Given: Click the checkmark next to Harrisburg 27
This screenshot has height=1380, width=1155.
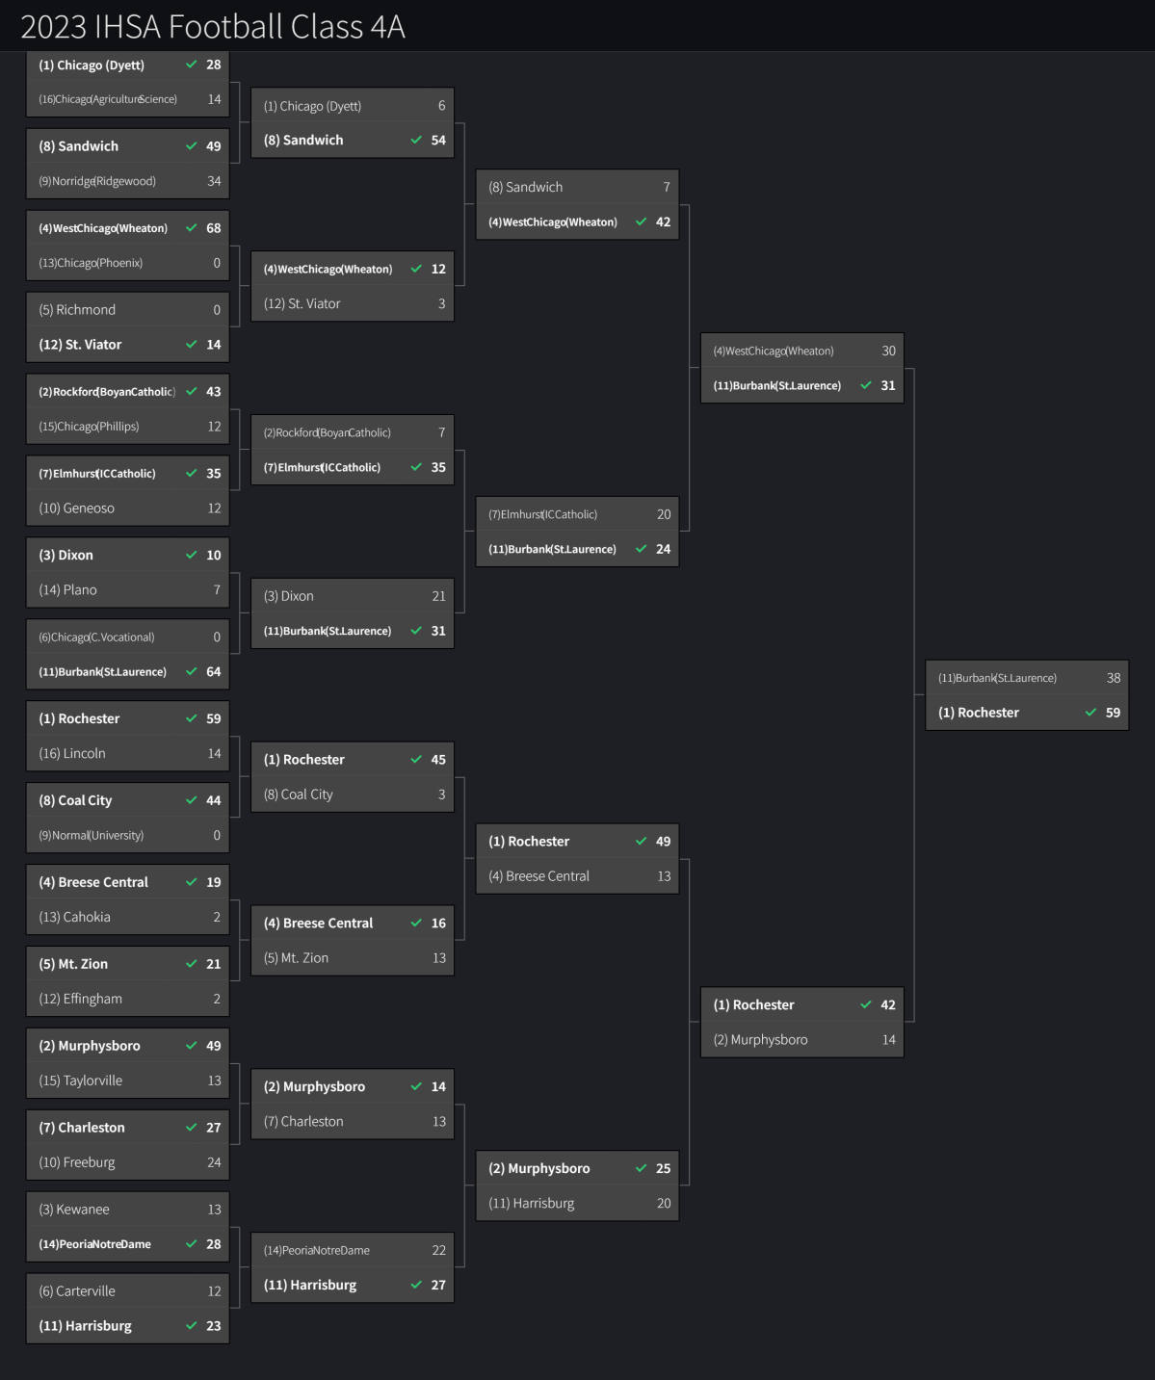Looking at the screenshot, I should 416,1285.
